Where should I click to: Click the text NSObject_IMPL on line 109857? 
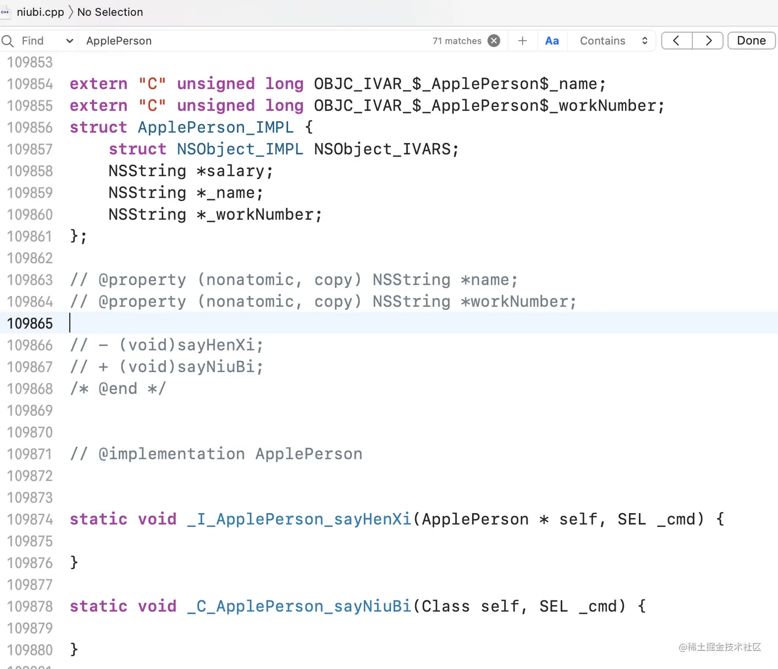click(x=240, y=149)
